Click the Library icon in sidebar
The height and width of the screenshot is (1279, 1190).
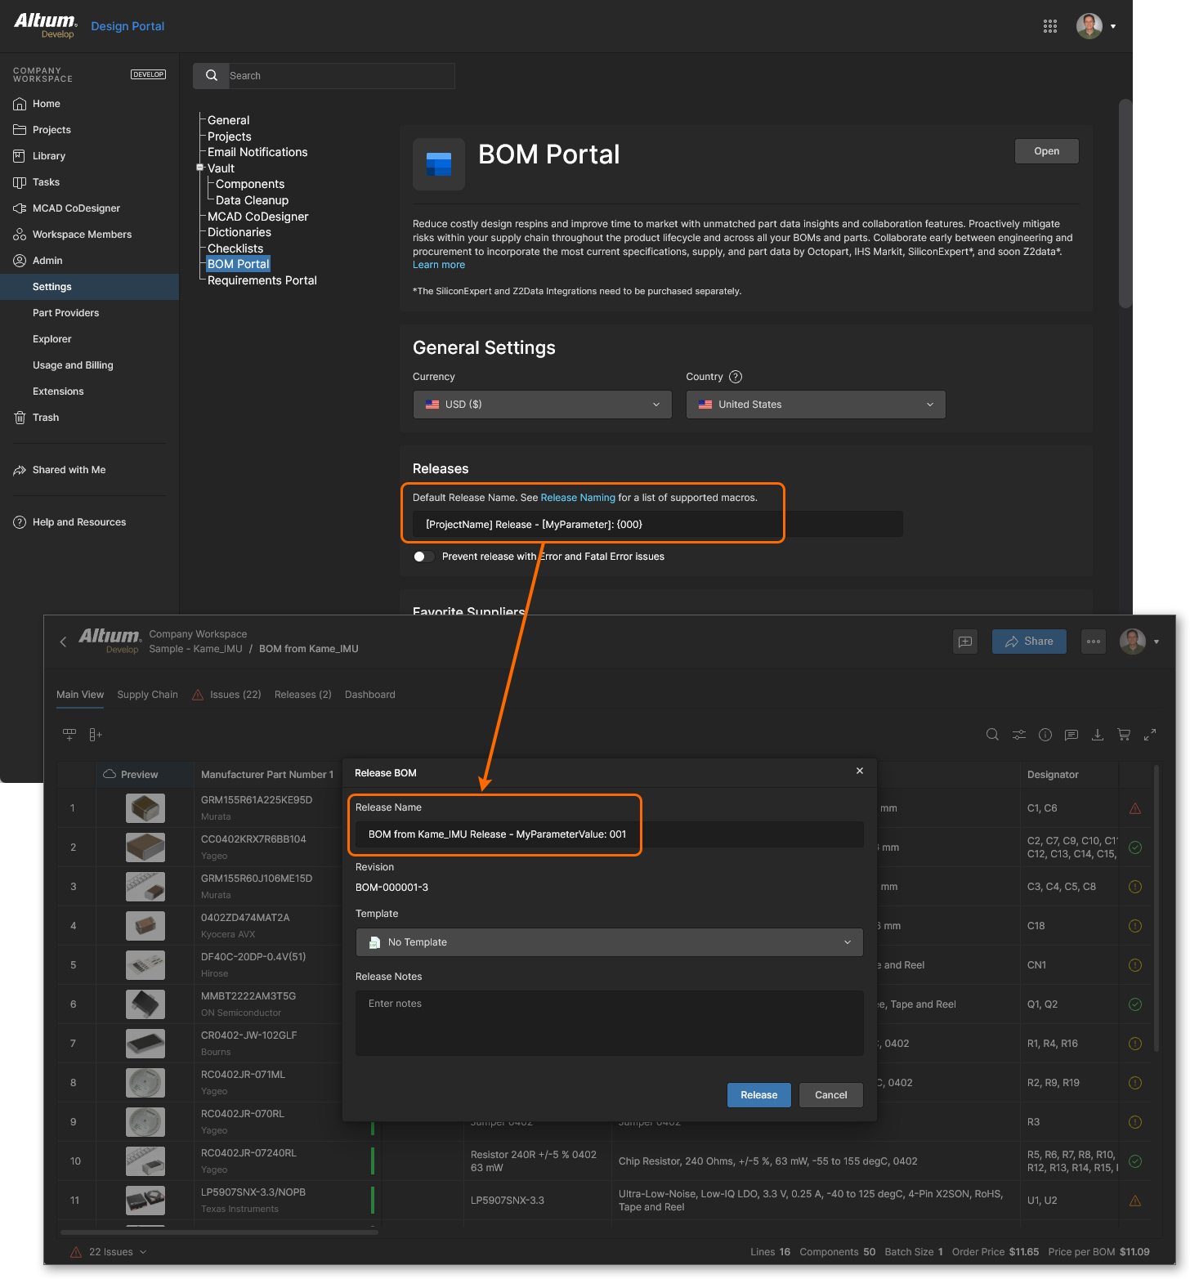pyautogui.click(x=20, y=156)
